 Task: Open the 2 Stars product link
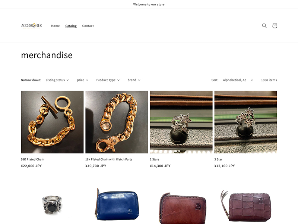(x=155, y=159)
